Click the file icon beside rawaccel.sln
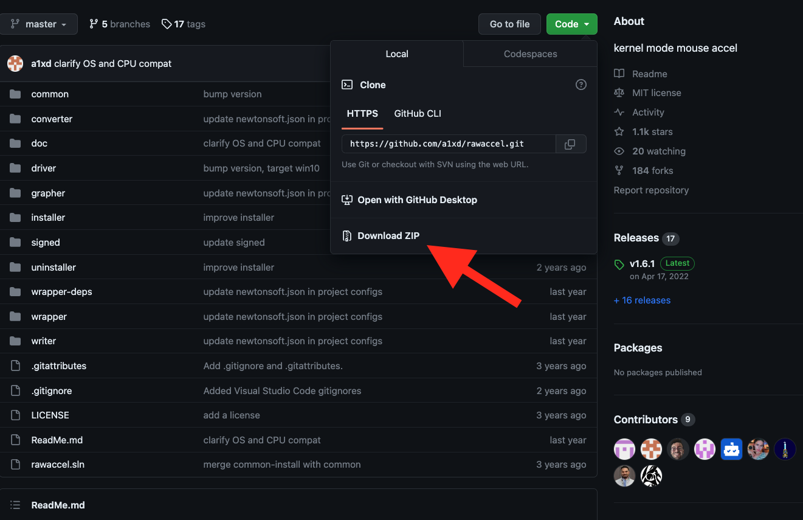Viewport: 803px width, 520px height. (x=16, y=465)
